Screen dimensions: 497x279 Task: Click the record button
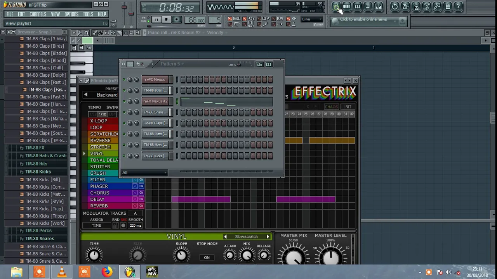pos(177,19)
